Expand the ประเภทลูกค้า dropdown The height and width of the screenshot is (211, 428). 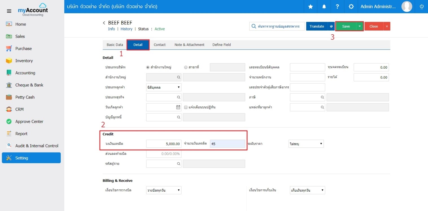(x=164, y=87)
